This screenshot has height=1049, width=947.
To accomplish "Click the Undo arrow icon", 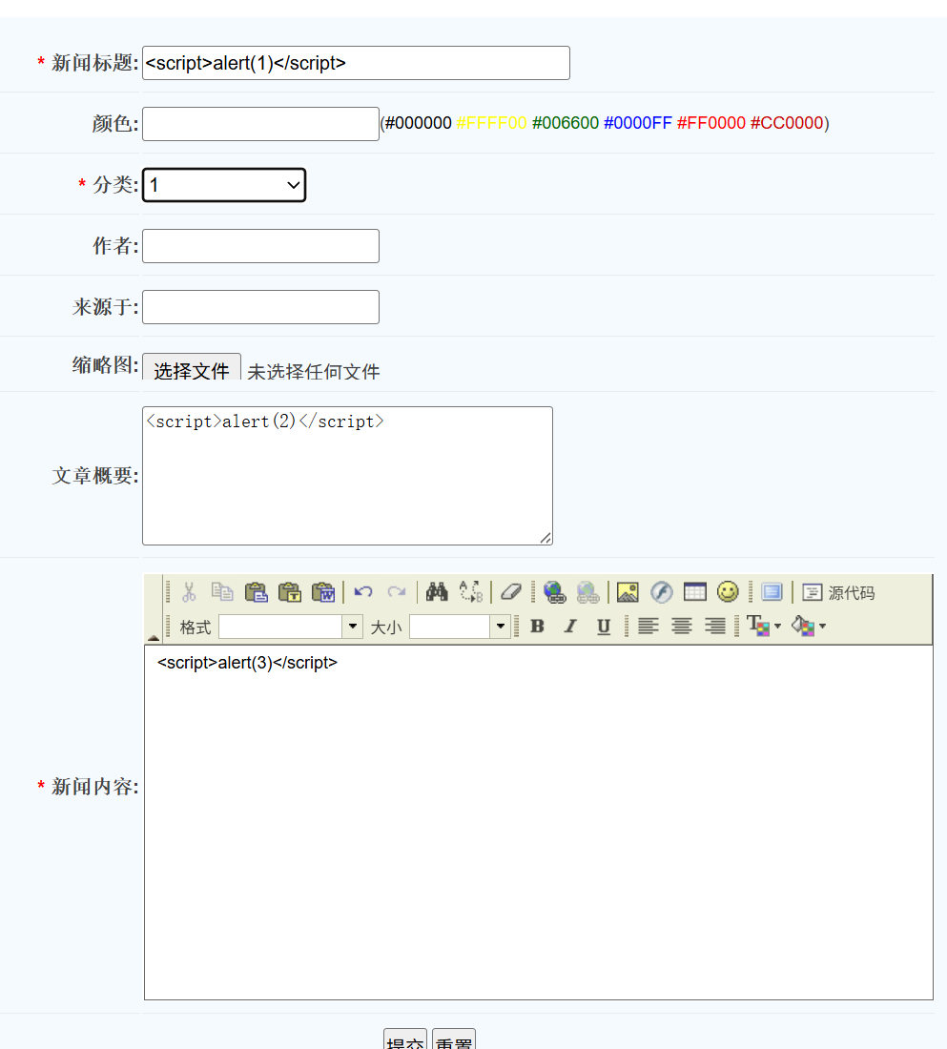I will pos(363,592).
